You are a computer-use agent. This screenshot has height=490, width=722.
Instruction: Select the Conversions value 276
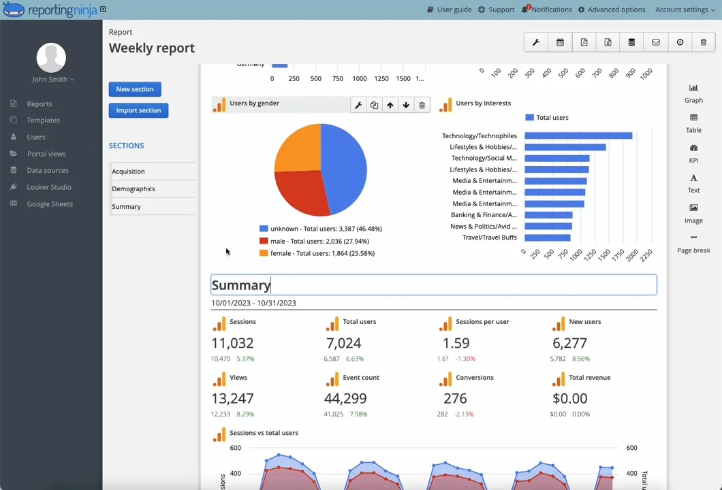point(455,398)
